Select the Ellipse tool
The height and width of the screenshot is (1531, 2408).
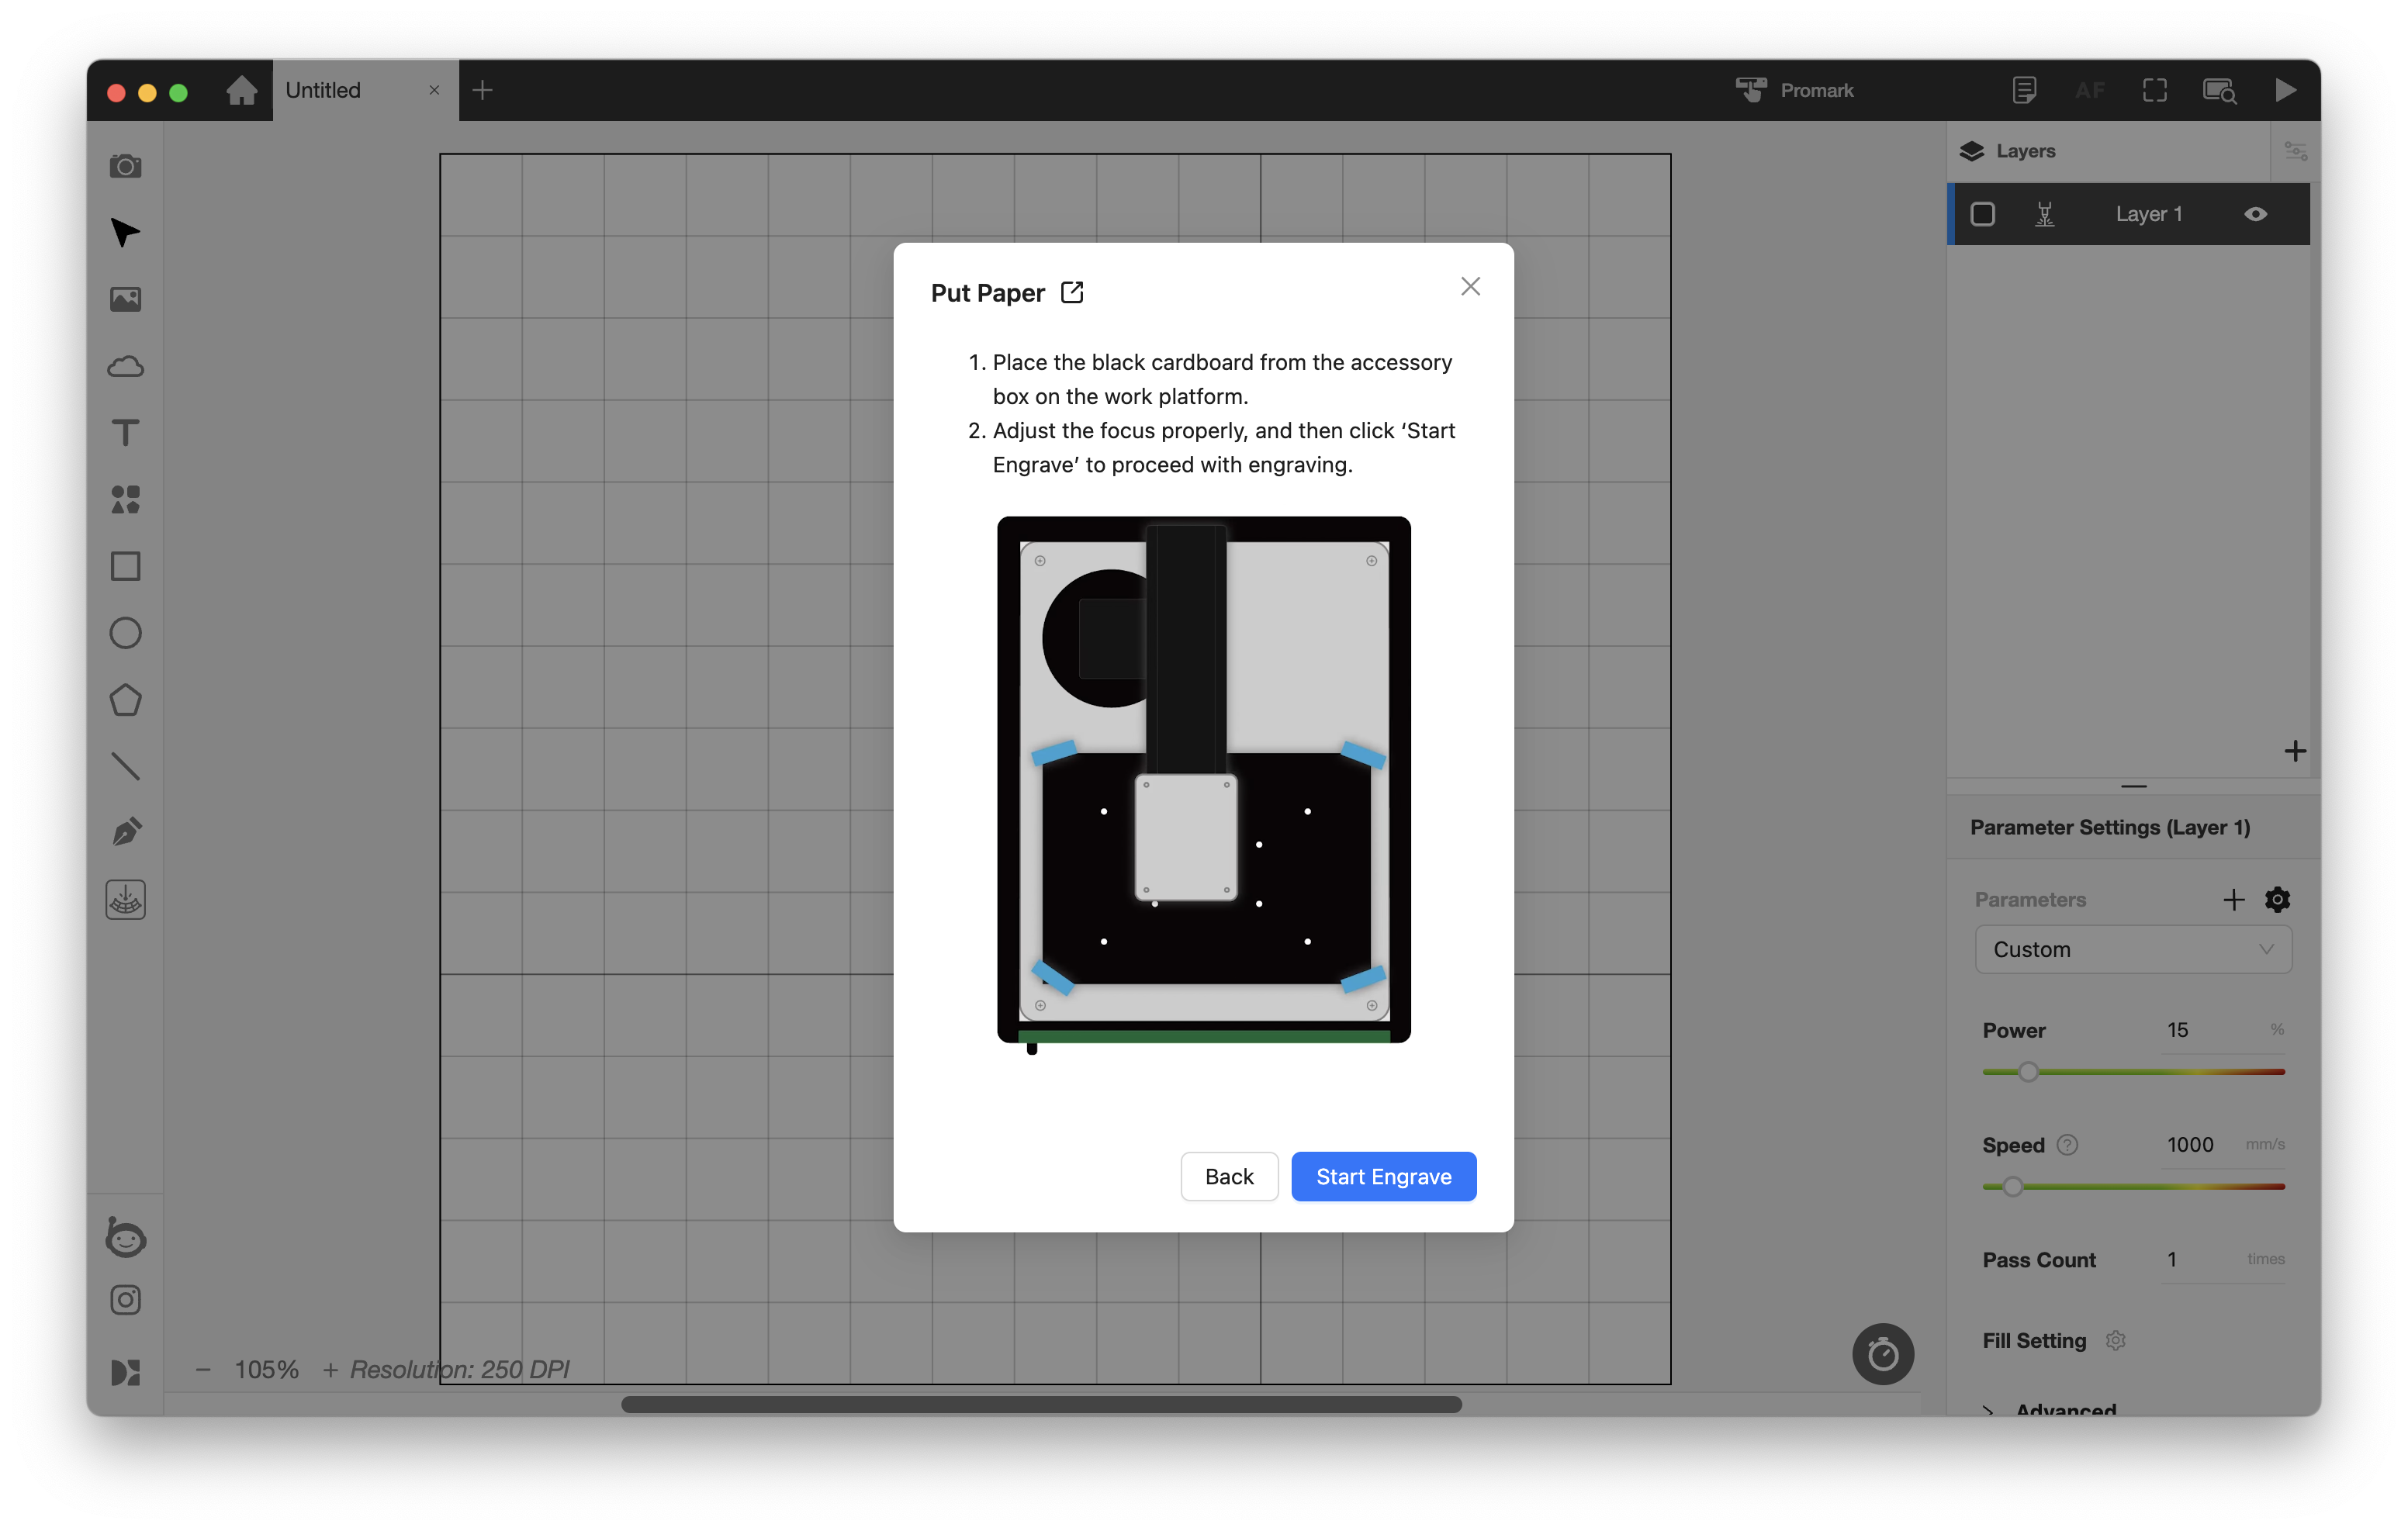(125, 633)
